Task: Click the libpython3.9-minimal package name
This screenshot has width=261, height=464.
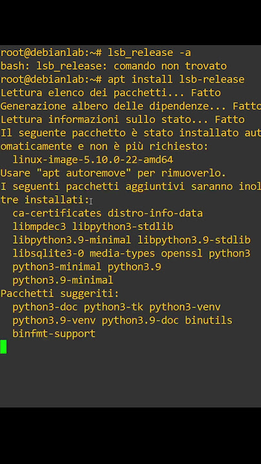Action: [72, 240]
